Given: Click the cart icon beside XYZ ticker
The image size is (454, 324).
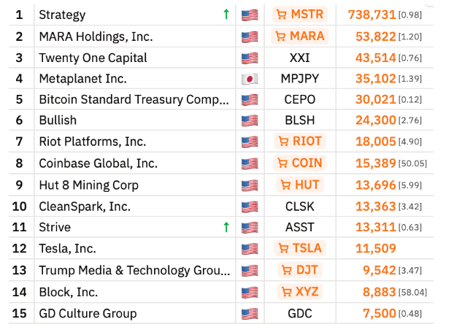Looking at the screenshot, I should 286,292.
